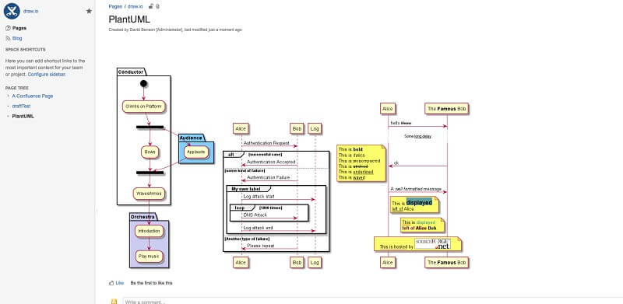Open Pages in the sidebar navigation
Screen dimensions: 623x304
click(19, 28)
